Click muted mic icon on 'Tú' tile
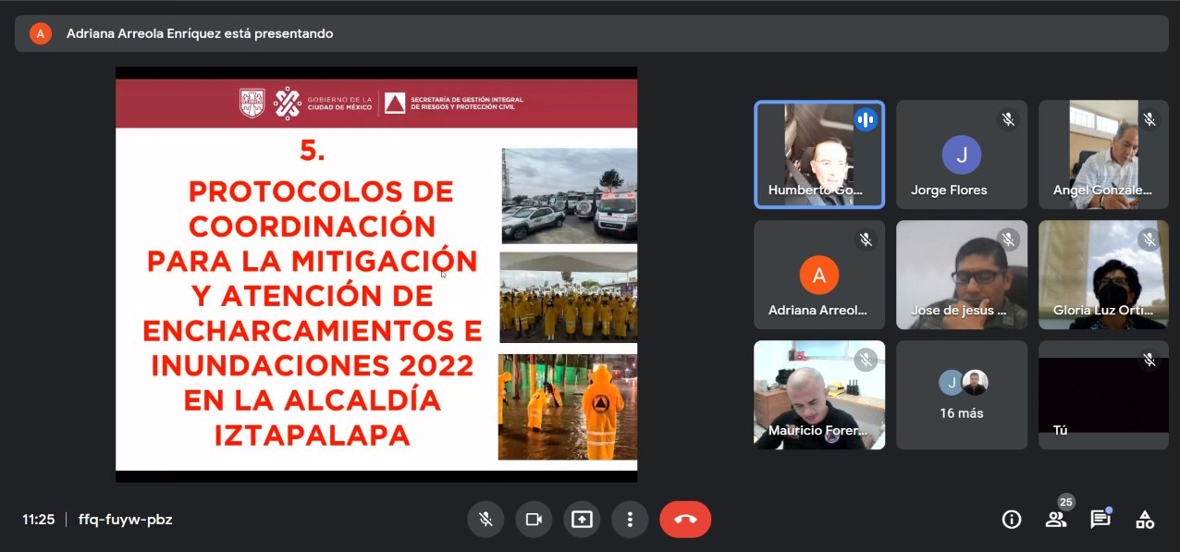This screenshot has width=1180, height=552. (1149, 360)
